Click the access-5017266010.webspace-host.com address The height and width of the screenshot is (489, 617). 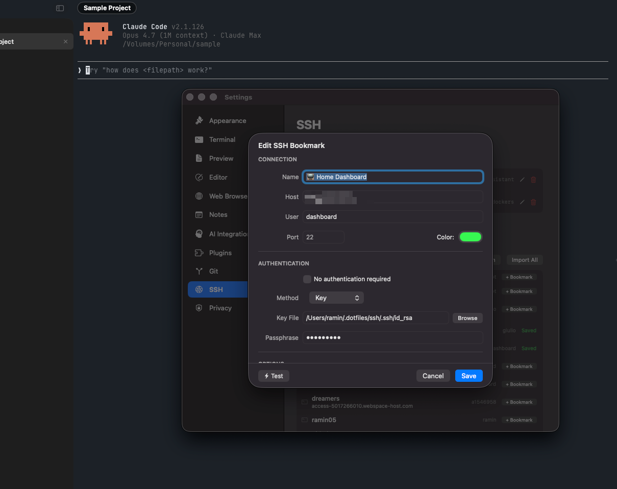coord(362,406)
